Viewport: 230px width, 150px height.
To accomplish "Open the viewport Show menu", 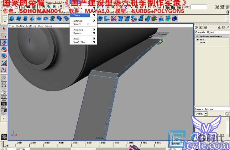I will pyautogui.click(x=40, y=26).
